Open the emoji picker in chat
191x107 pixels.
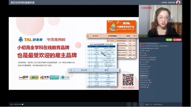142,104
